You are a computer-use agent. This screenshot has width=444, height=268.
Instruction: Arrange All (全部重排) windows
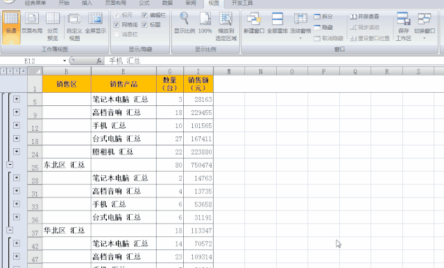pos(277,23)
